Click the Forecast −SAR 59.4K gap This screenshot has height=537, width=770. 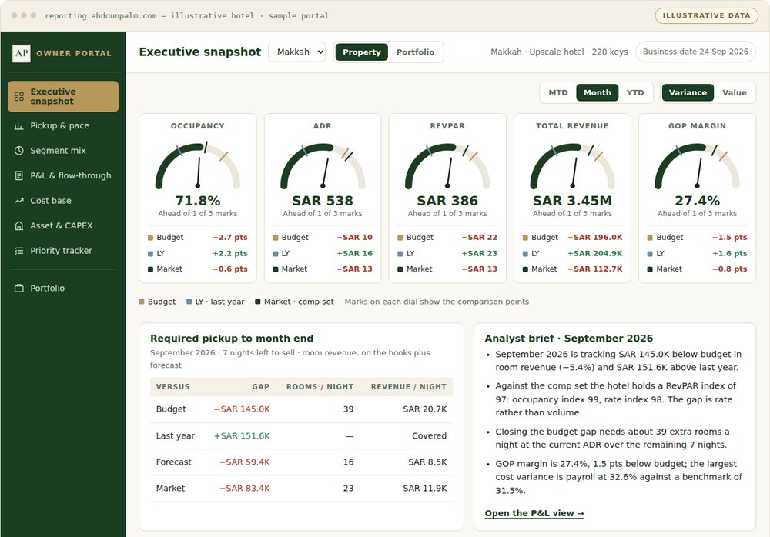pos(244,462)
